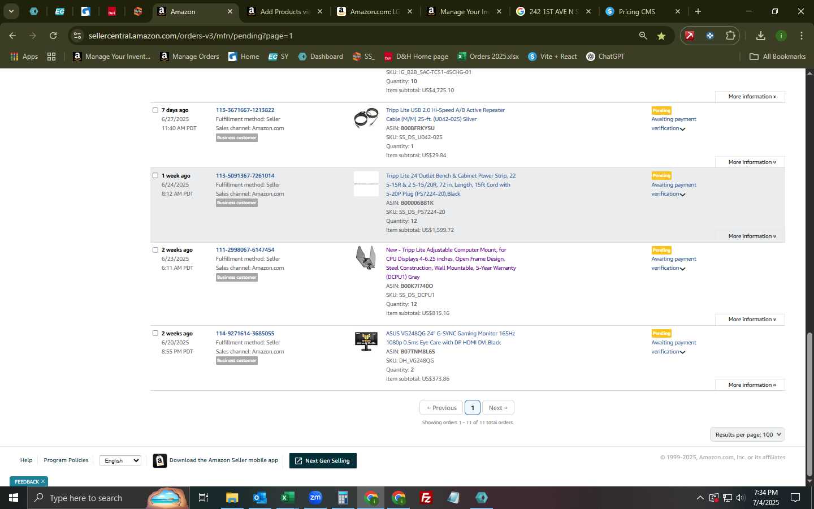Open order 114-9271614-3685055 link

245,333
